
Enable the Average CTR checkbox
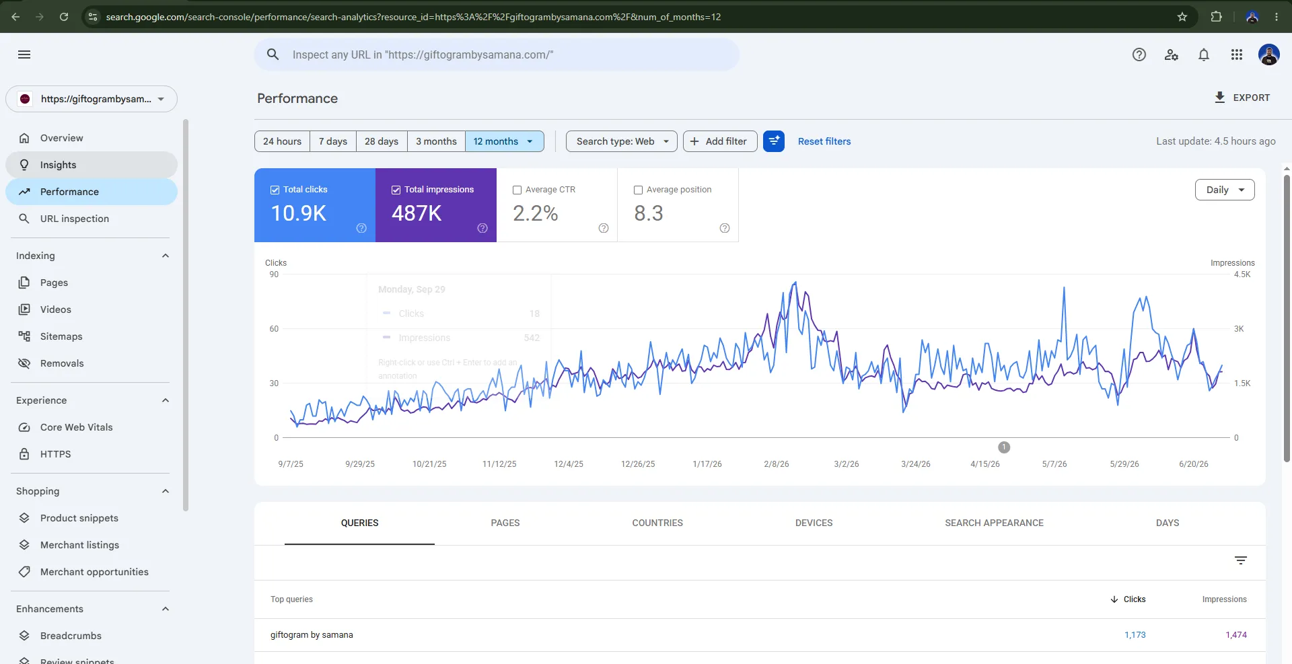click(x=517, y=190)
